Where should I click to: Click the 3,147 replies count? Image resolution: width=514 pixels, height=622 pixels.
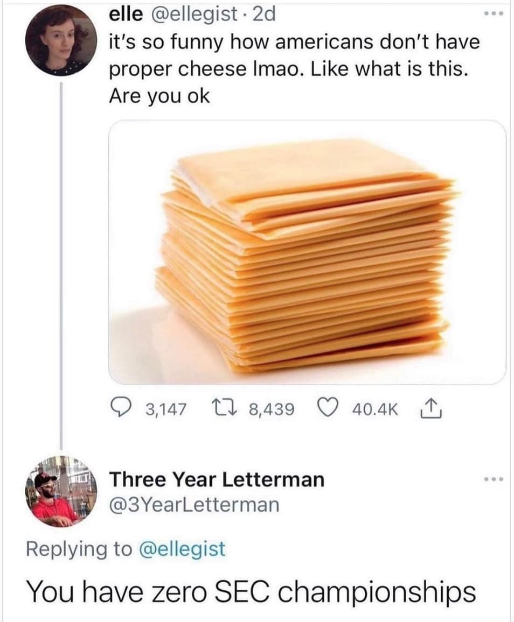click(x=166, y=410)
